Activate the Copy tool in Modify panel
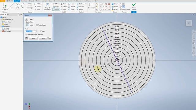This screenshot has width=196, height=110. [56, 7]
